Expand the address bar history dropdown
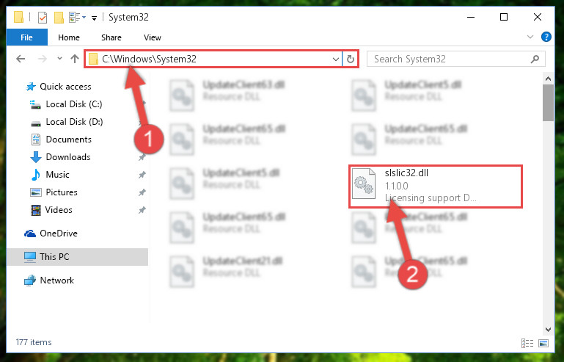564x362 pixels. tap(336, 59)
